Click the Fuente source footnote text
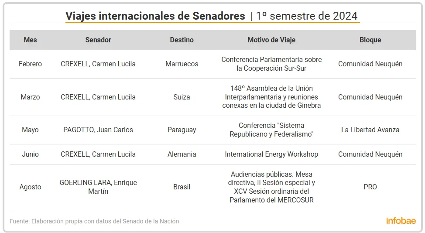 click(x=94, y=221)
